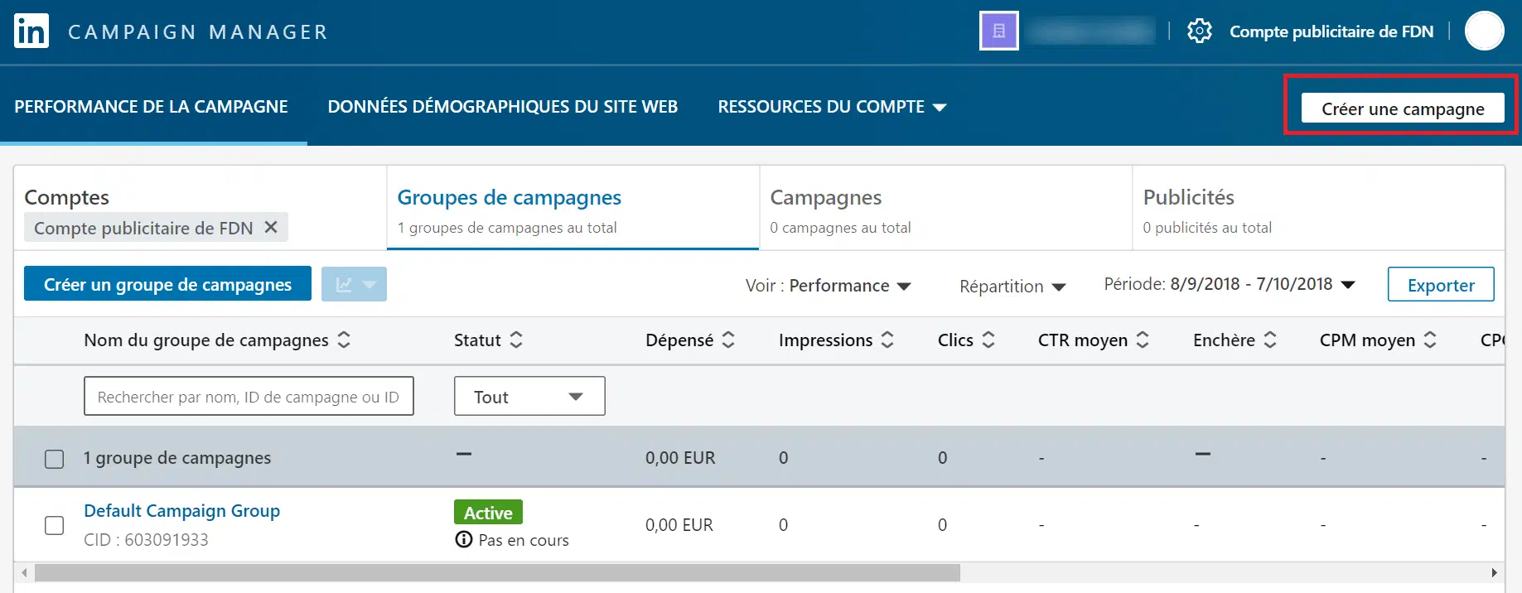This screenshot has width=1522, height=593.
Task: Open the profile avatar circle
Action: point(1484,31)
